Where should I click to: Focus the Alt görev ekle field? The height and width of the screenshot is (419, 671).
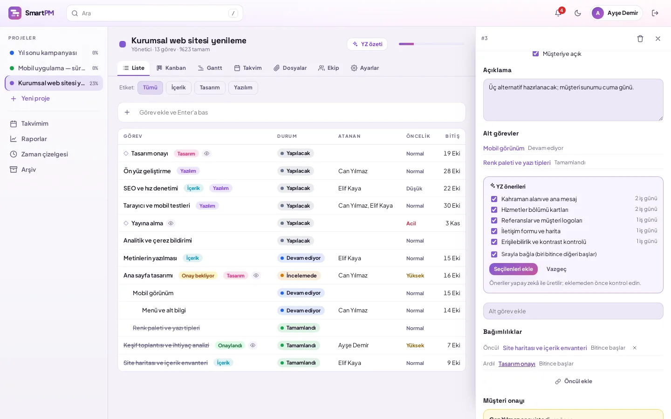point(573,311)
